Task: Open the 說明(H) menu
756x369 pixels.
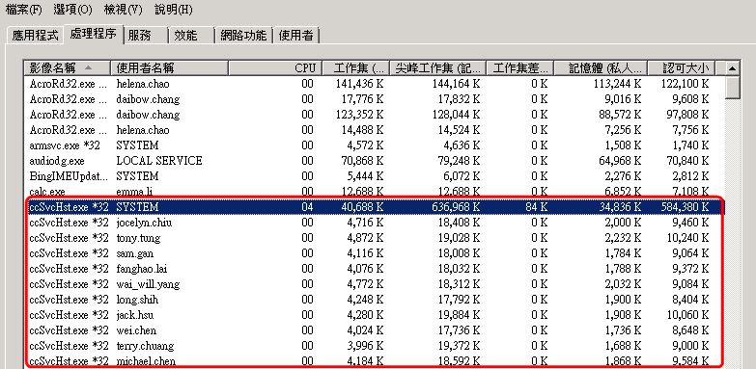Action: click(x=174, y=9)
